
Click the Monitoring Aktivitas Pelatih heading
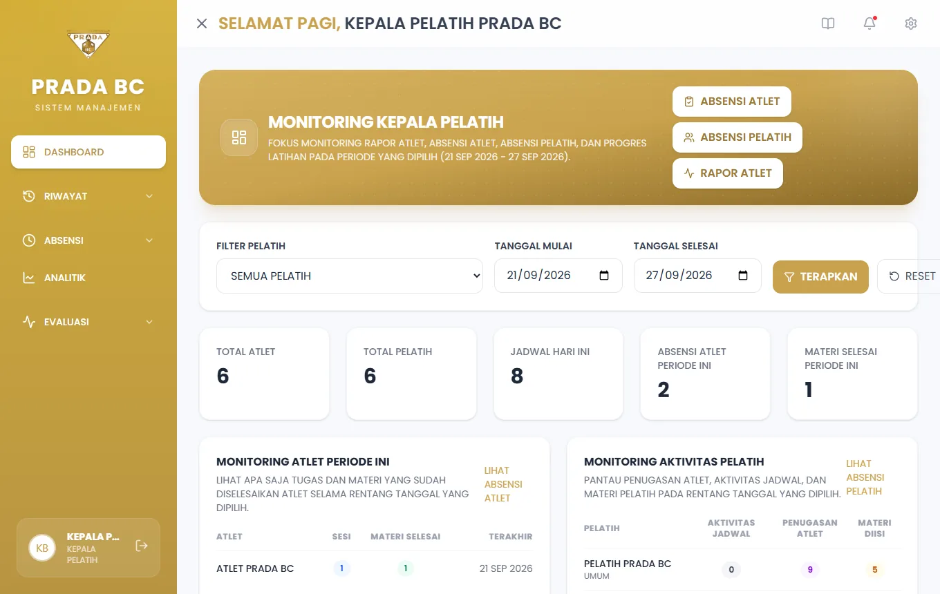click(x=674, y=462)
